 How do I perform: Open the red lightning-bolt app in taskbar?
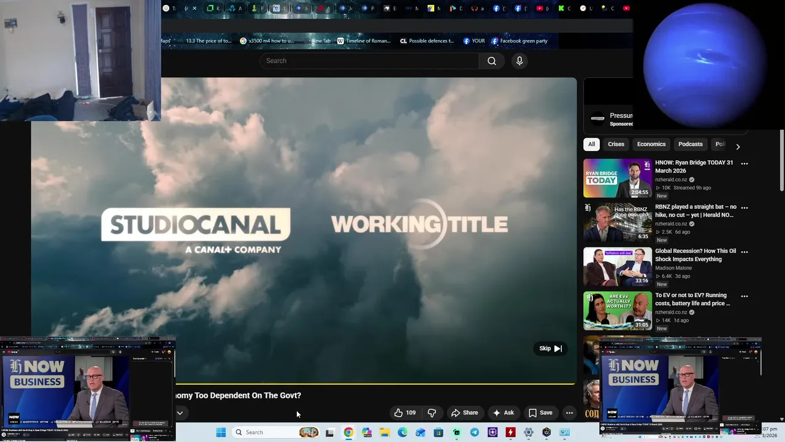pos(510,432)
